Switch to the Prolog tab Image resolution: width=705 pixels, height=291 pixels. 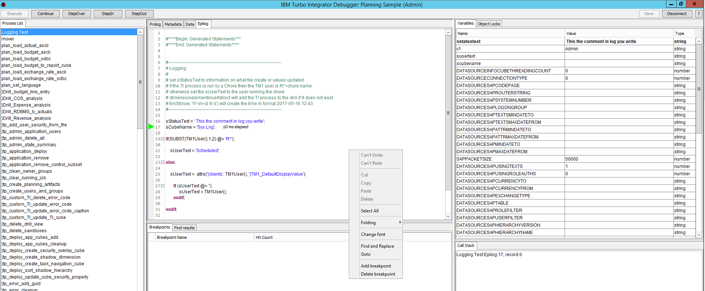(155, 24)
